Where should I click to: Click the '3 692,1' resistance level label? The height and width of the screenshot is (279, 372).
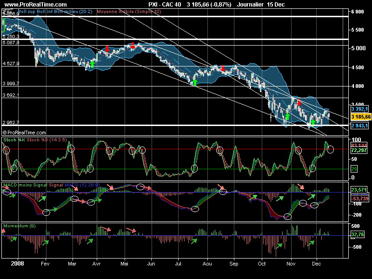pyautogui.click(x=11, y=95)
